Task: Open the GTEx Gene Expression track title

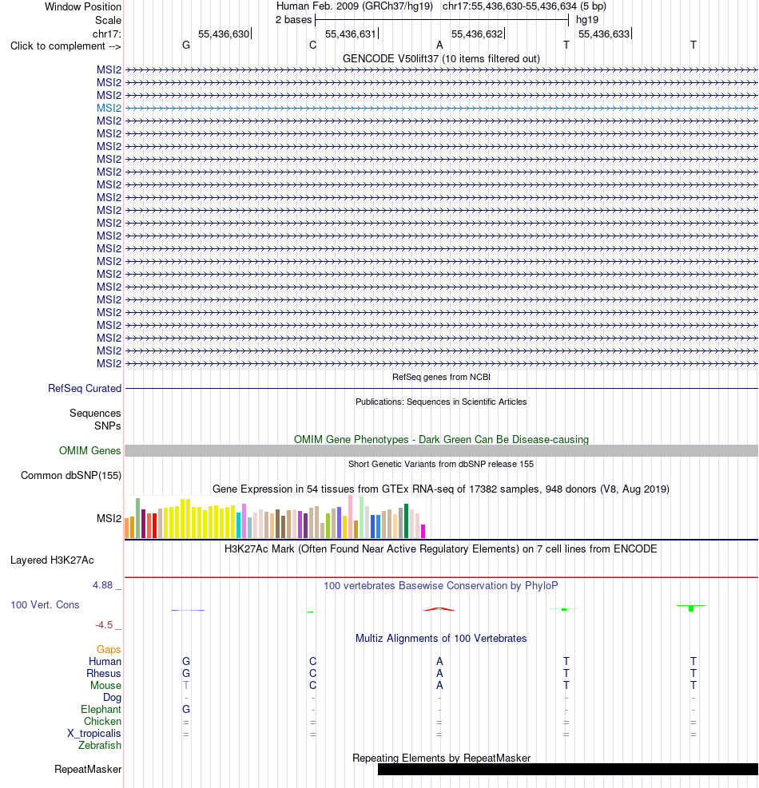Action: (441, 489)
